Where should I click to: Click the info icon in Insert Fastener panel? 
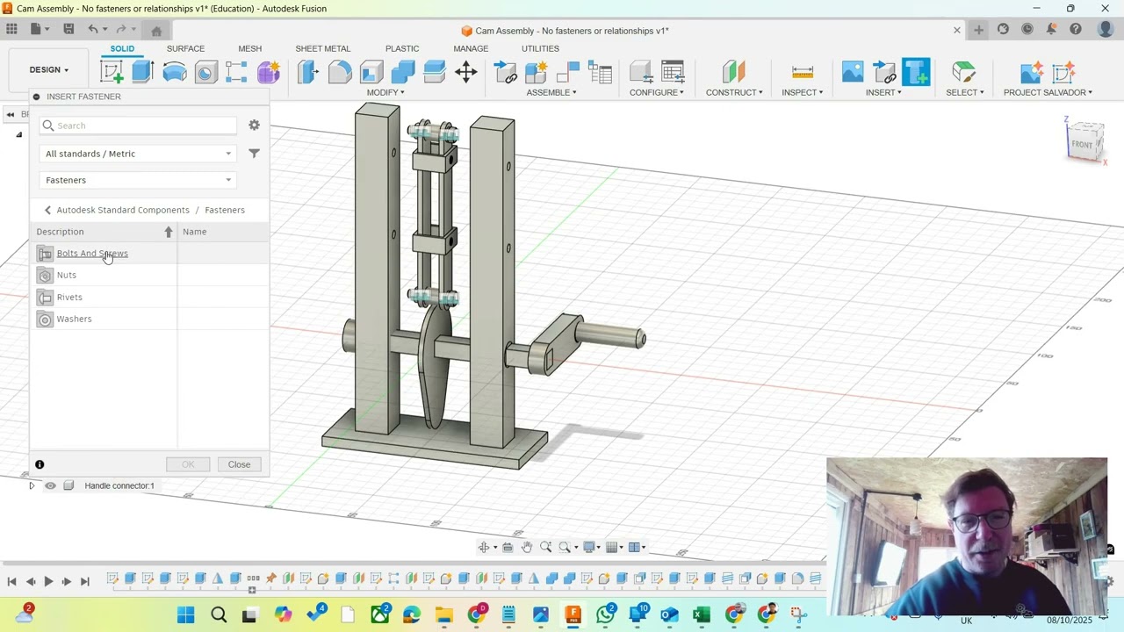tap(40, 464)
